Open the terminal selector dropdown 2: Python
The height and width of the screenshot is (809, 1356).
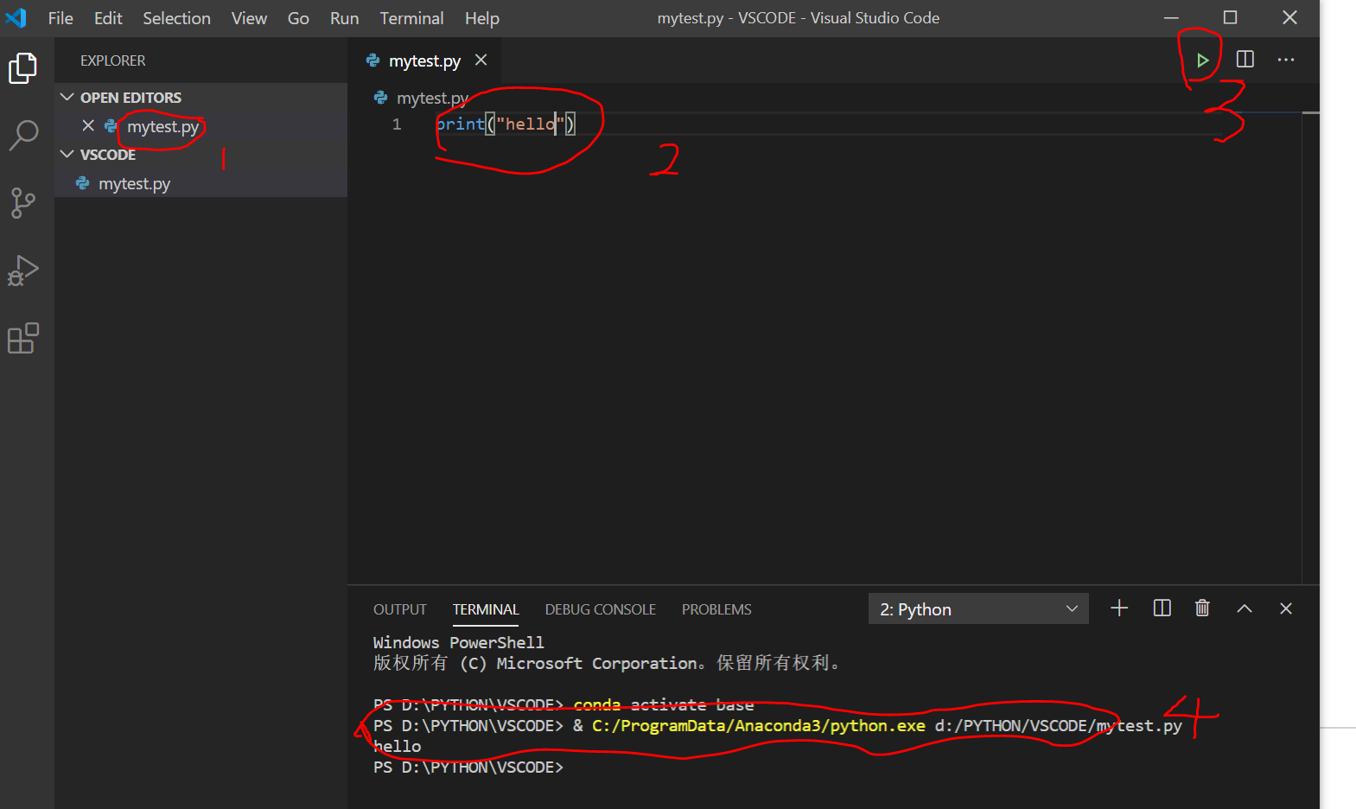click(978, 608)
